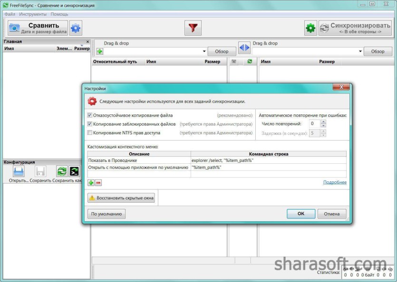Click the Сравнить compare button
Viewport: 397px width, 282px height.
(38, 28)
